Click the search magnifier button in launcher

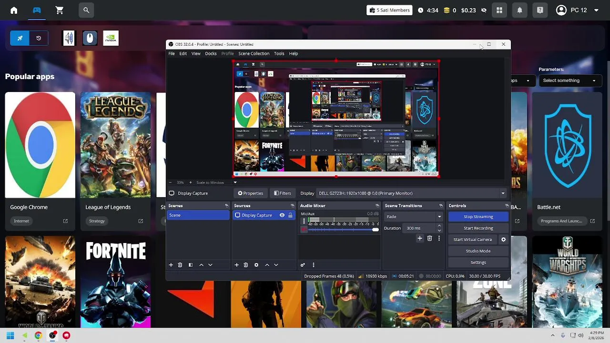tap(86, 10)
